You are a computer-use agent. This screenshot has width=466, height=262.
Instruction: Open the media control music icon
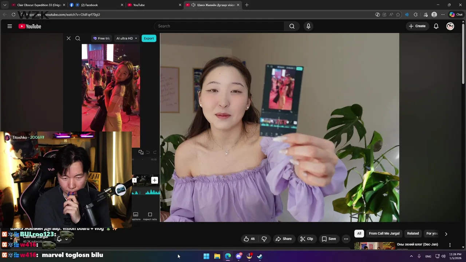point(426,15)
